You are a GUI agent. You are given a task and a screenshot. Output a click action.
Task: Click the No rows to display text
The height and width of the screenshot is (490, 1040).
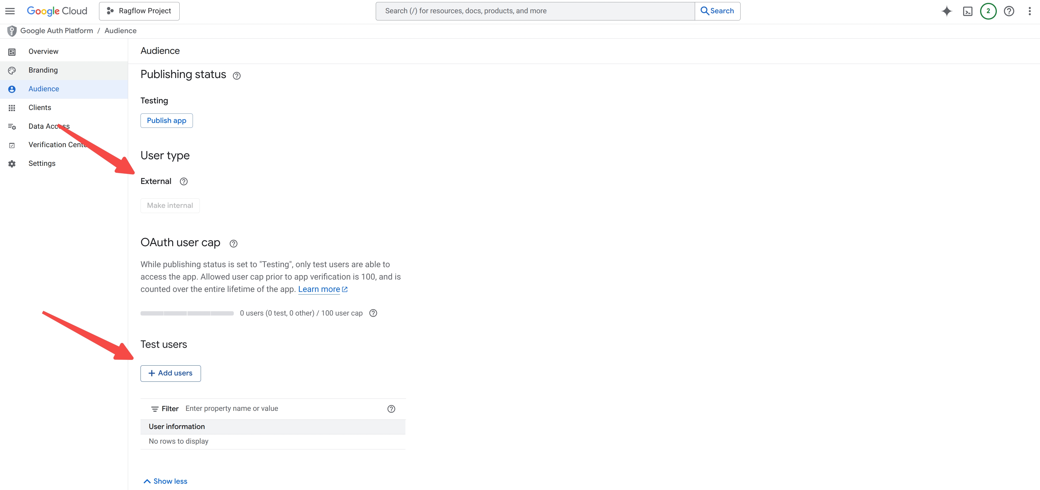tap(179, 442)
